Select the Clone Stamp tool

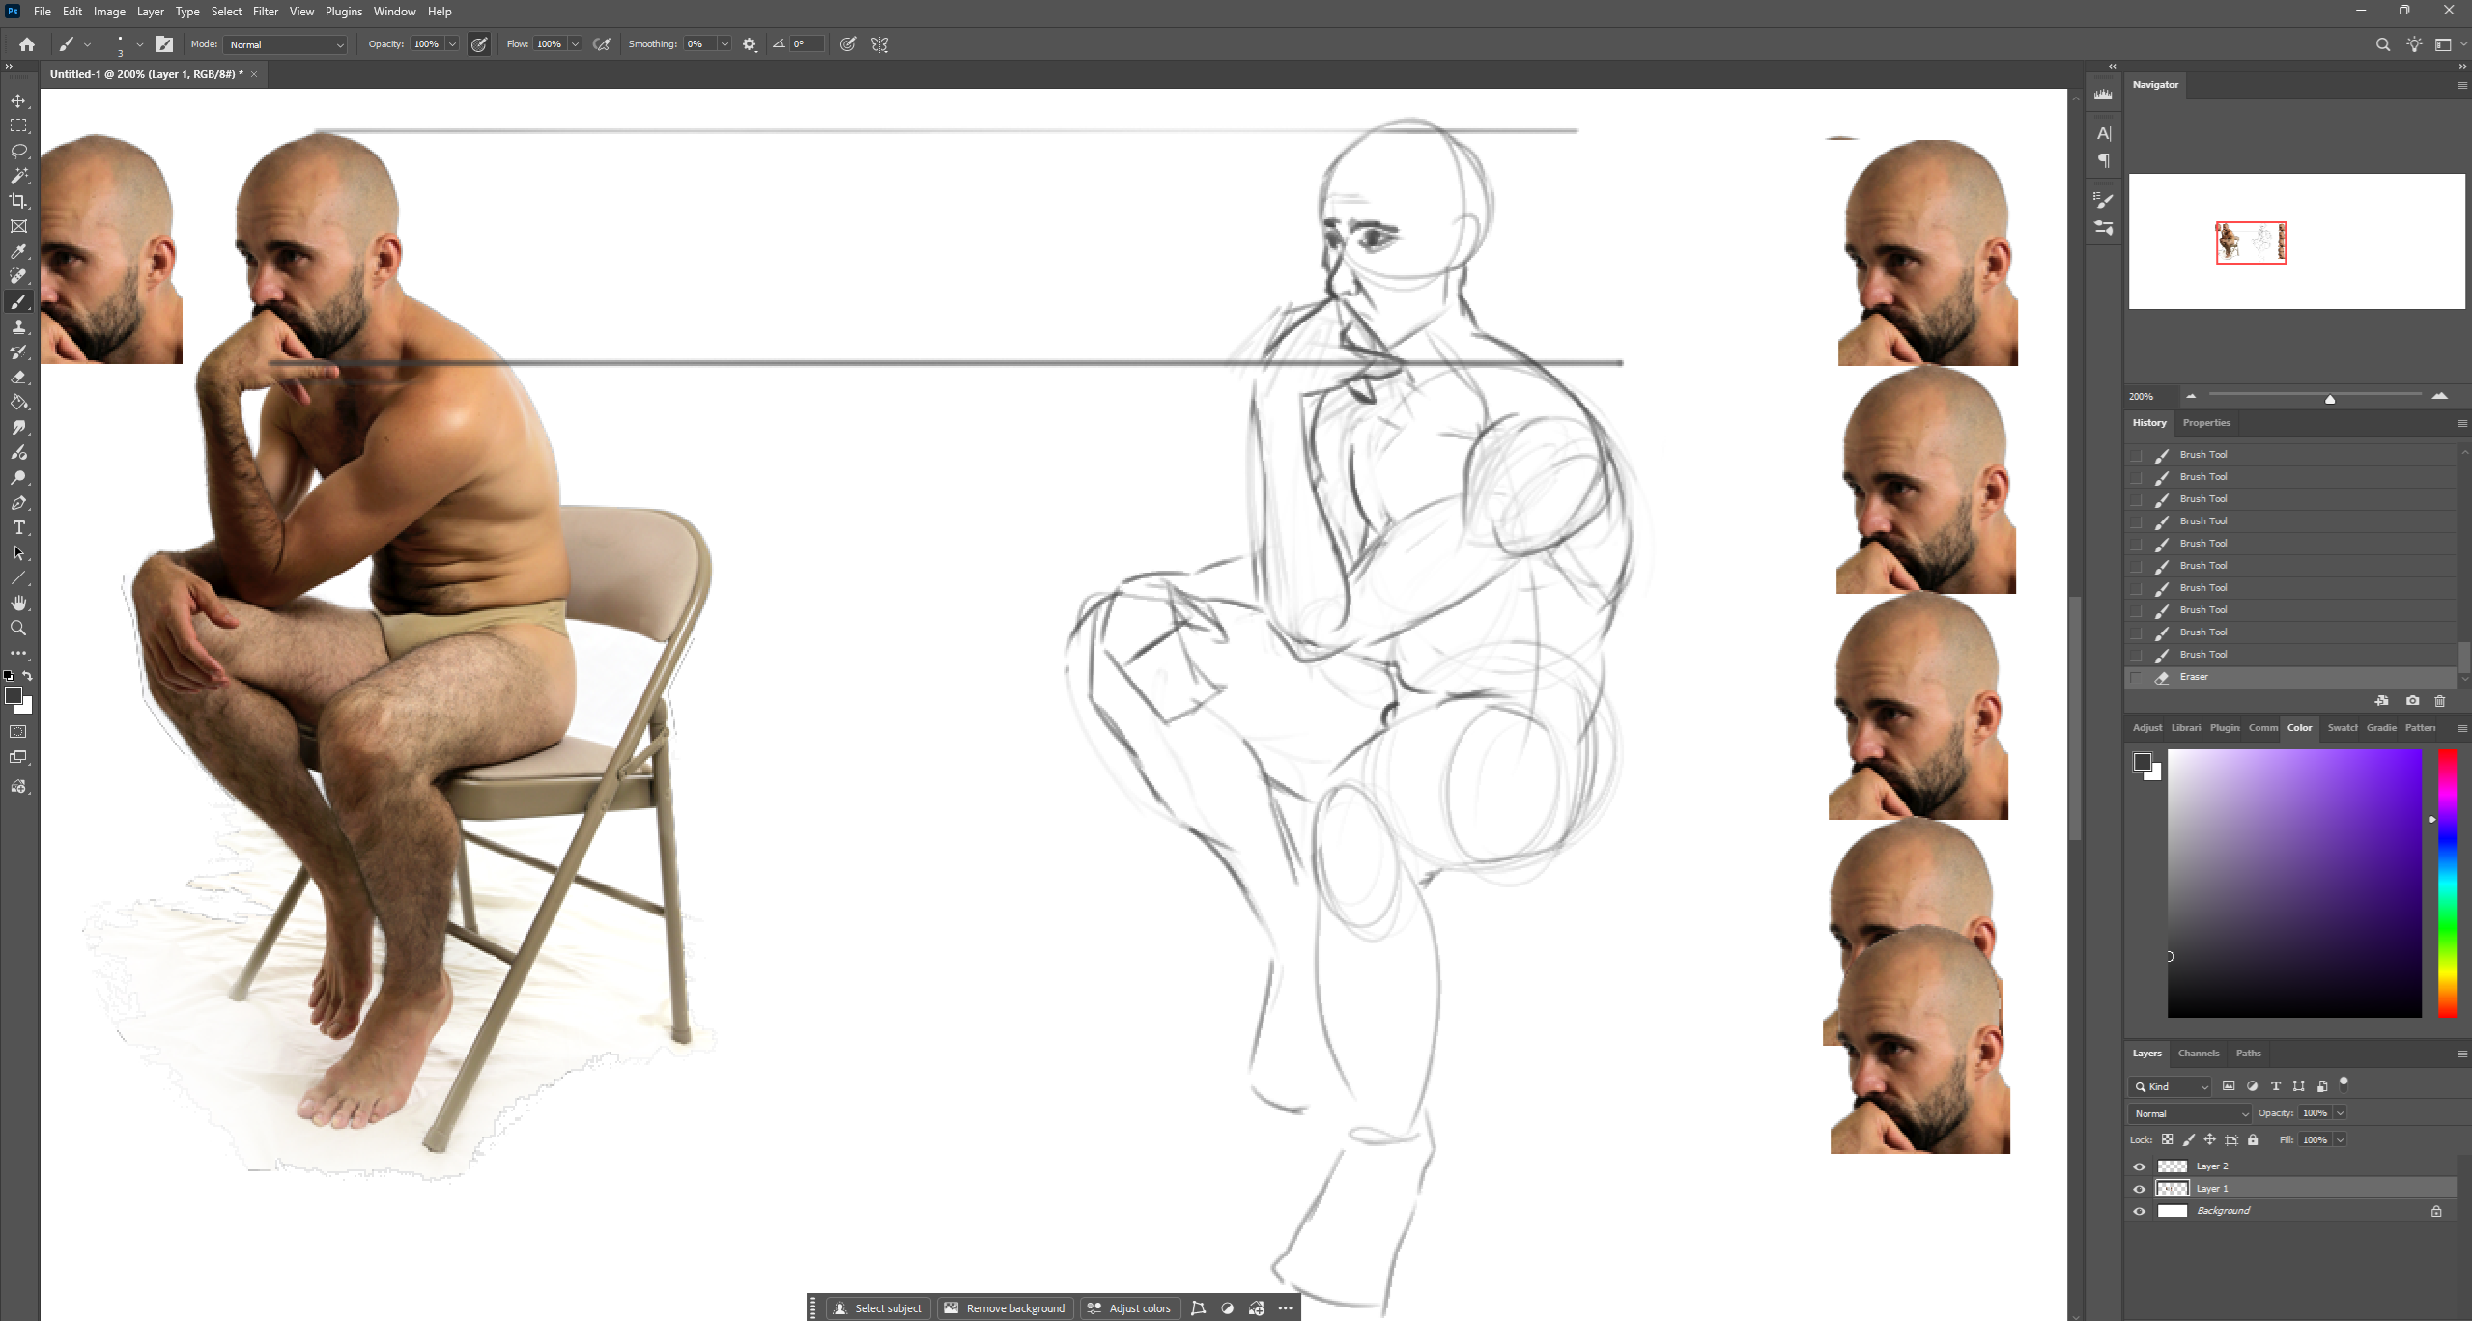(x=18, y=327)
